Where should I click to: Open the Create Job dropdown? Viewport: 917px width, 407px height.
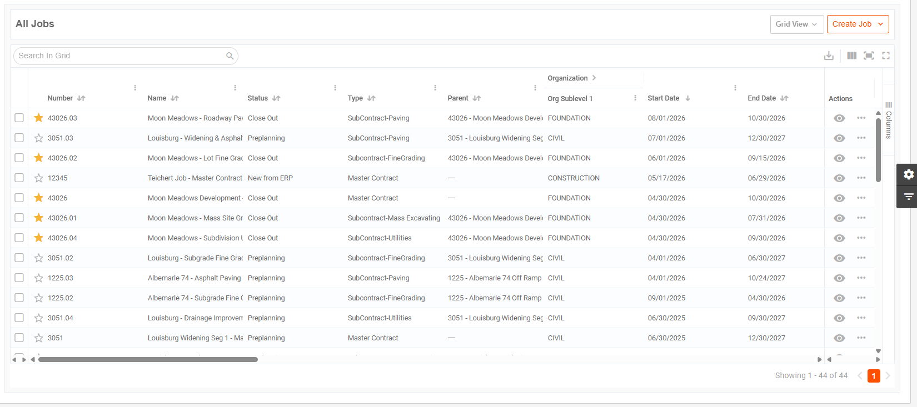[x=858, y=24]
